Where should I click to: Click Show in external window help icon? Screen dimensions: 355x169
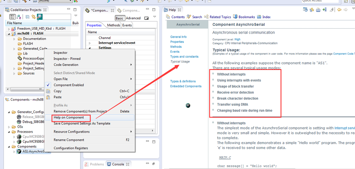tap(305, 10)
